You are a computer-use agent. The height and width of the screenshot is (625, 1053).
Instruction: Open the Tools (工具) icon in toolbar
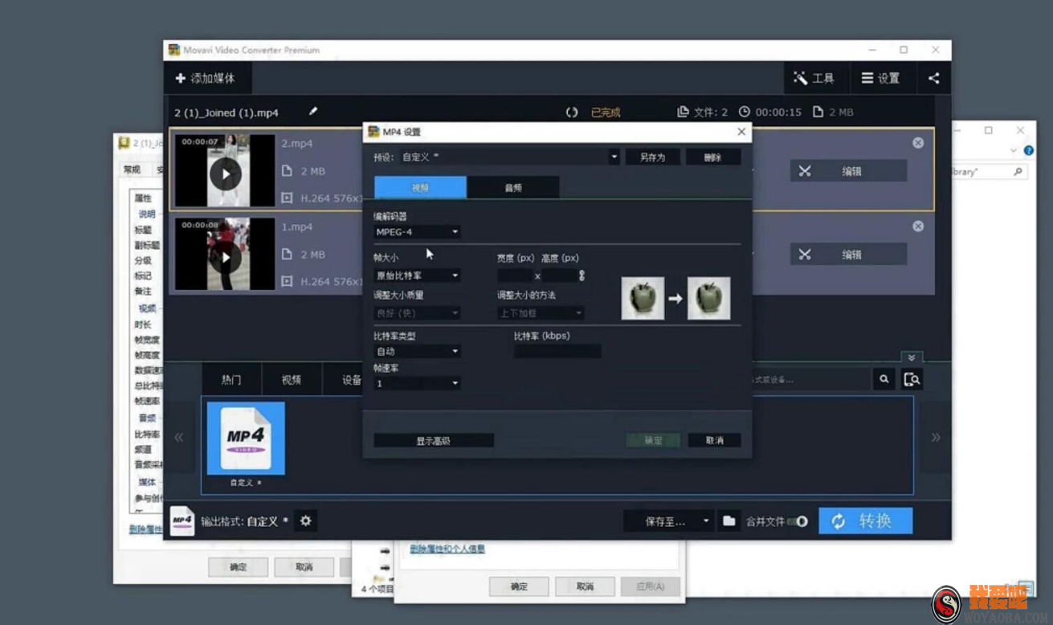[x=800, y=78]
